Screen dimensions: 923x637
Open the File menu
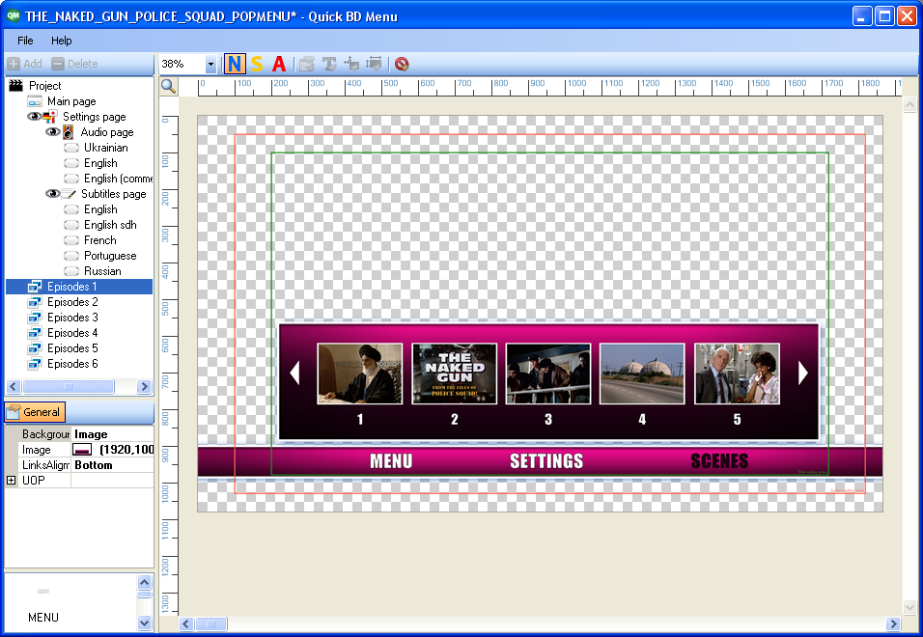click(x=24, y=41)
